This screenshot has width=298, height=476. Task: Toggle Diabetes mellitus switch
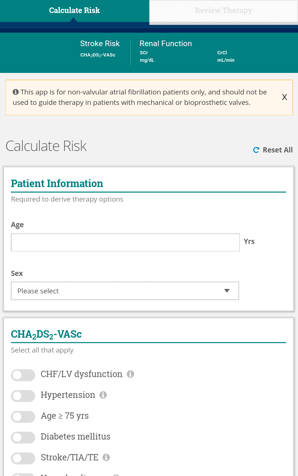coord(23,438)
